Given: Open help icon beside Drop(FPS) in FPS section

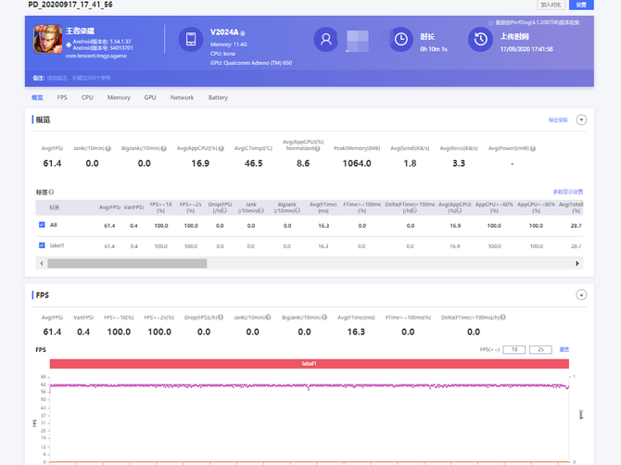Looking at the screenshot, I should click(x=221, y=318).
